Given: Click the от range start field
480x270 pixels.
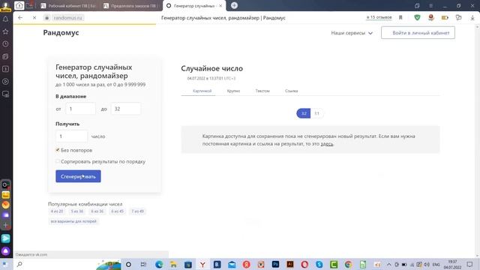Looking at the screenshot, I should tap(80, 109).
